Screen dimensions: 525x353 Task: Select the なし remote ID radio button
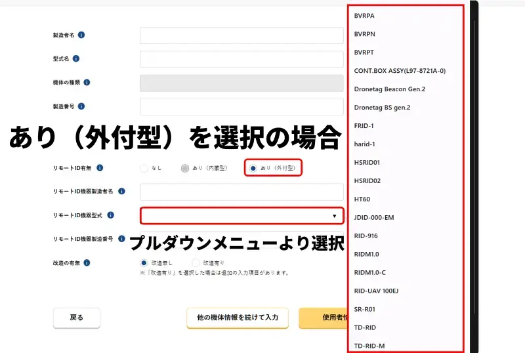144,168
